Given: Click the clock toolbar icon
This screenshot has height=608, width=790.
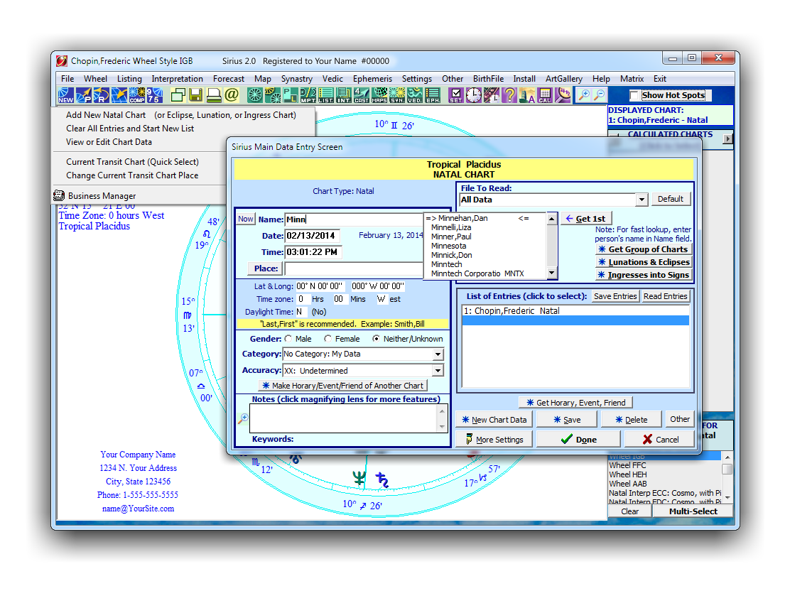Looking at the screenshot, I should [474, 95].
